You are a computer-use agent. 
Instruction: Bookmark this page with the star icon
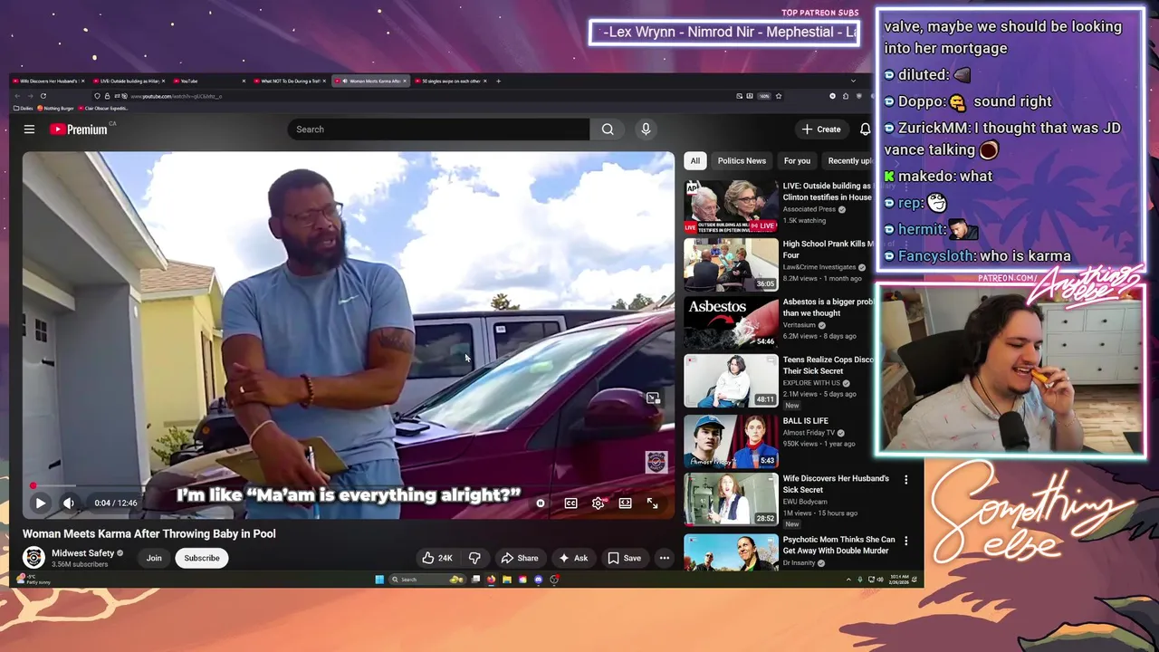[778, 96]
